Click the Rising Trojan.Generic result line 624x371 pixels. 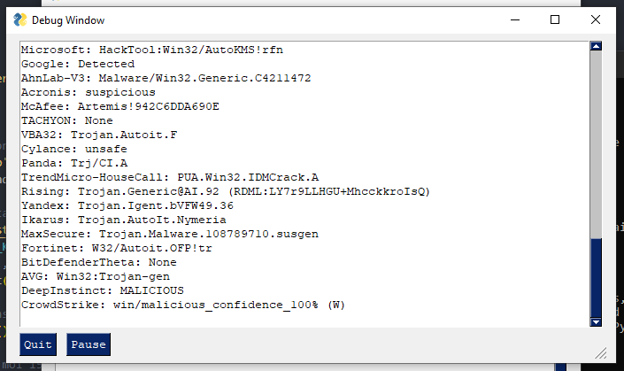pyautogui.click(x=224, y=191)
